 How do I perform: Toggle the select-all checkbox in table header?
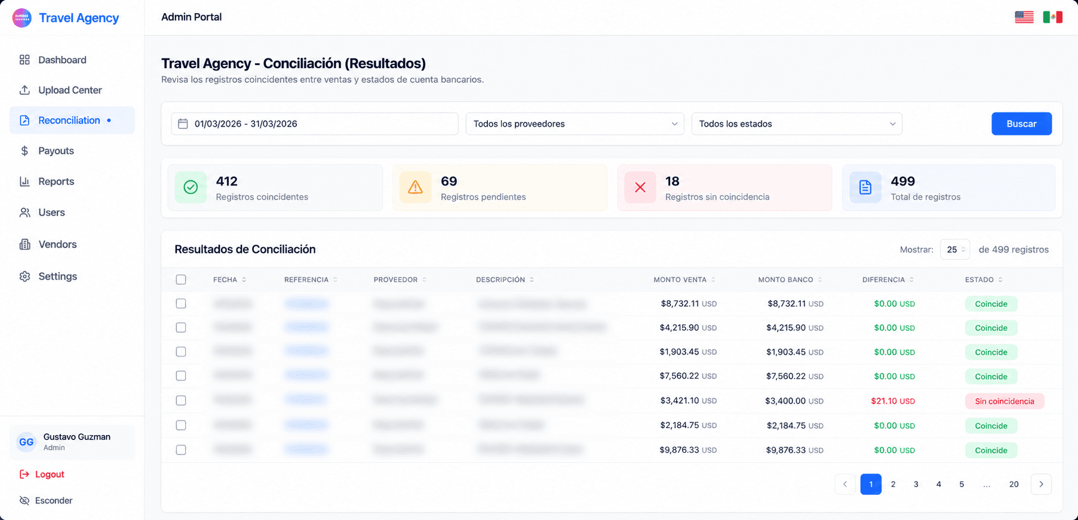coord(181,279)
